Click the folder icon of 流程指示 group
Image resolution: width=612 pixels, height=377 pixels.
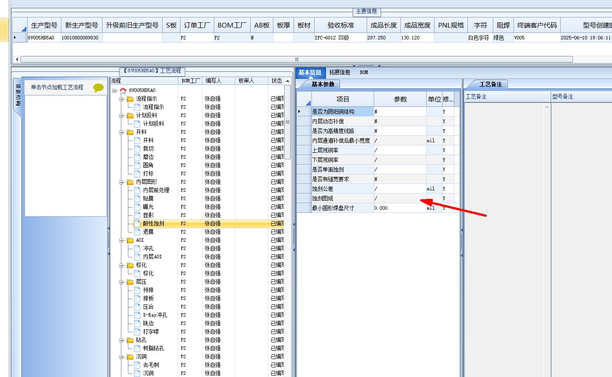pyautogui.click(x=130, y=99)
